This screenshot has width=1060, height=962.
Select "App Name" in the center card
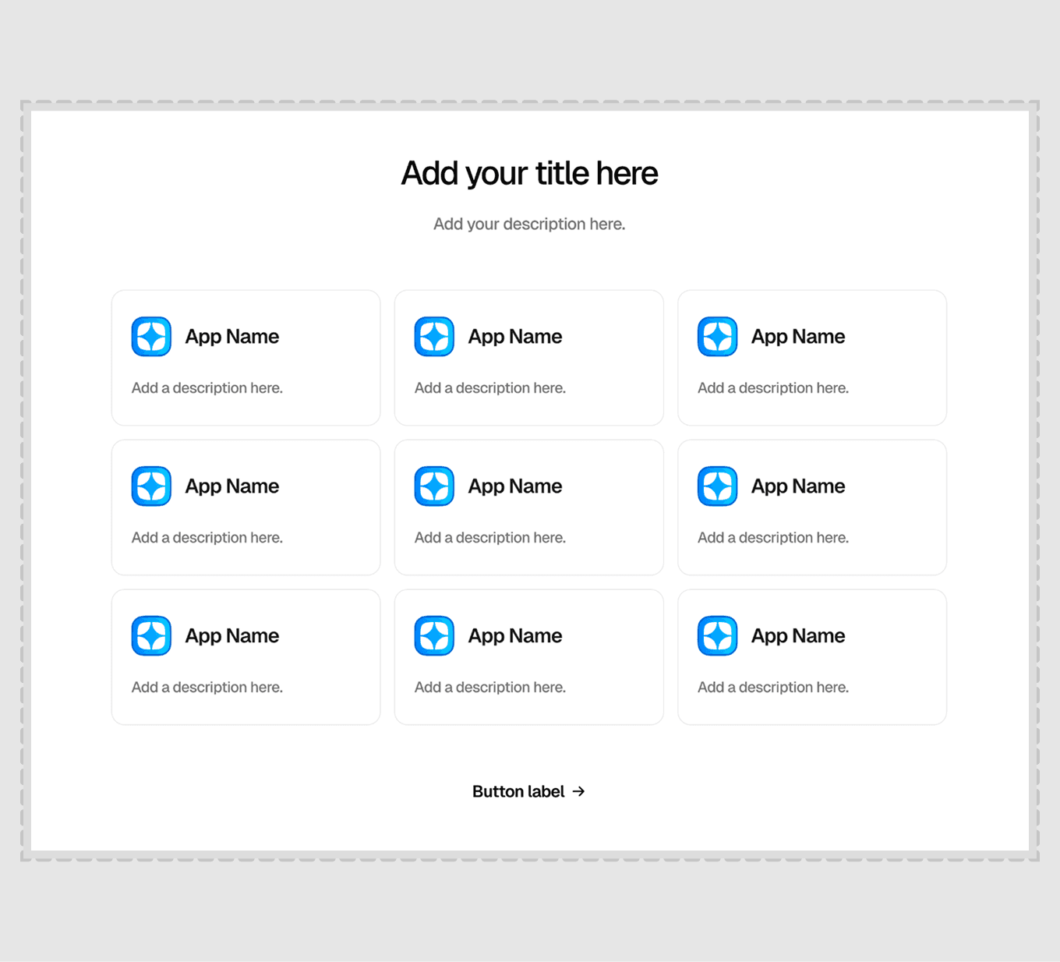coord(515,486)
